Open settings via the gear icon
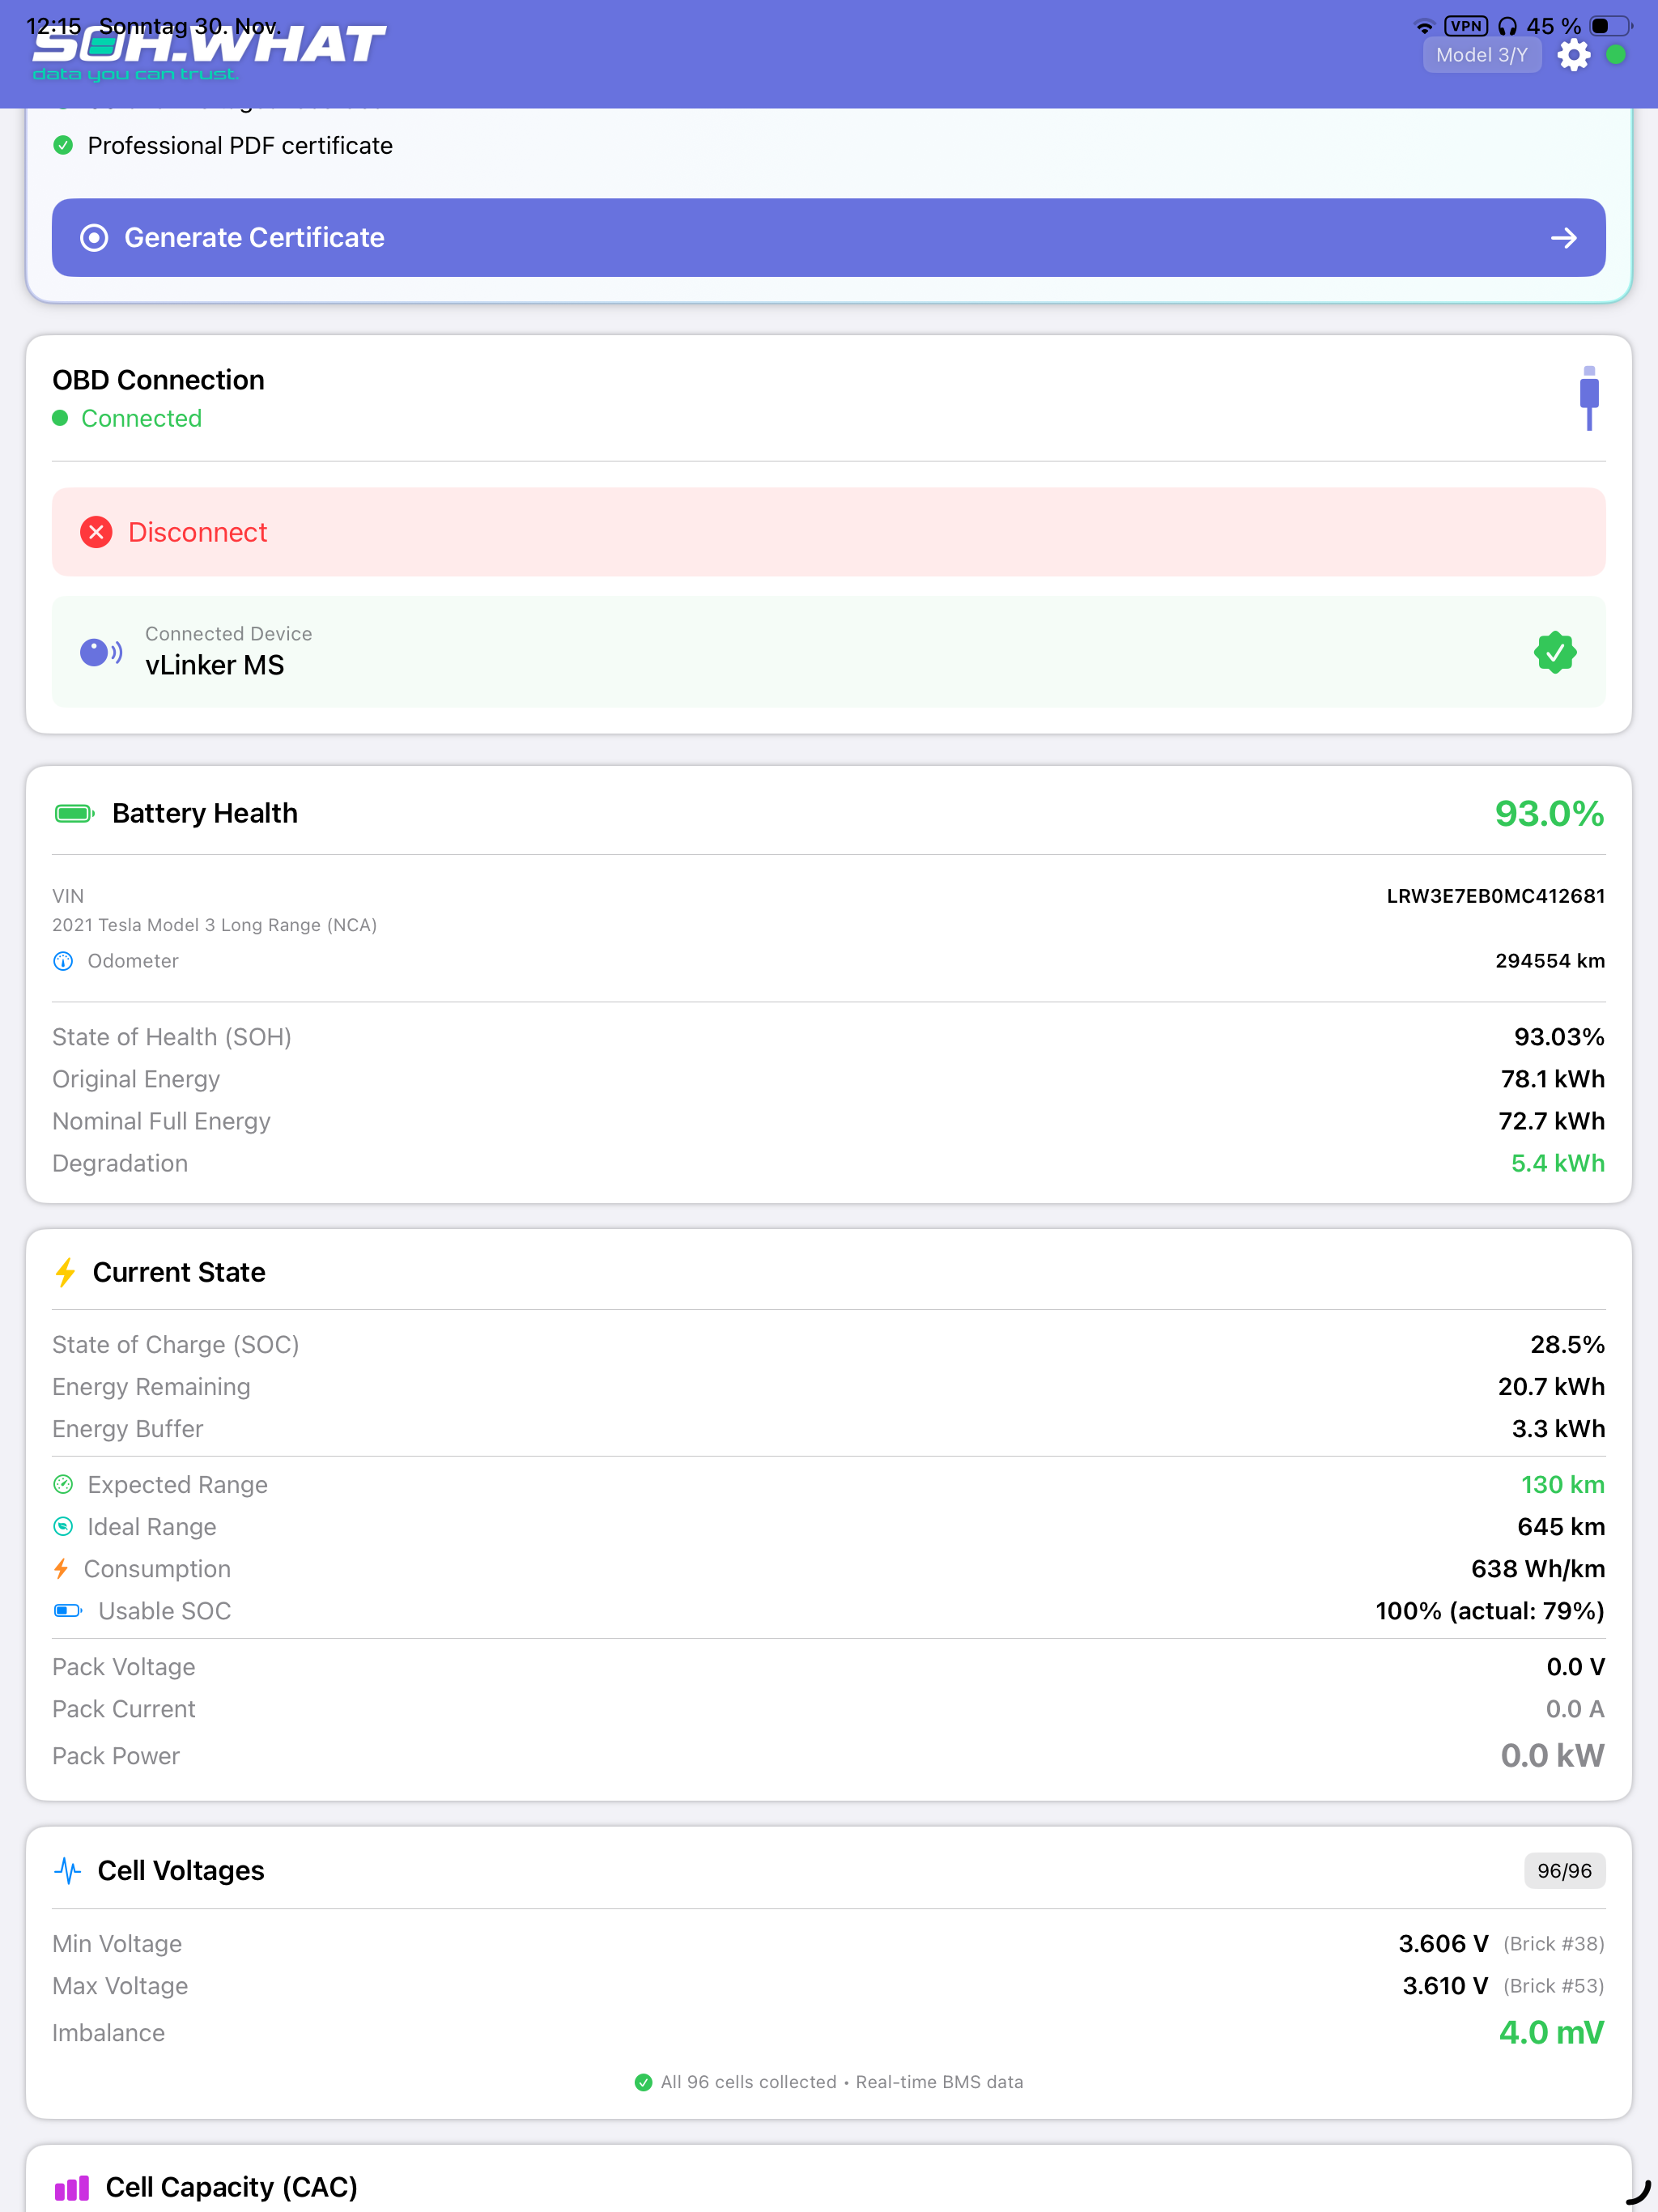This screenshot has height=2212, width=1658. coord(1574,55)
